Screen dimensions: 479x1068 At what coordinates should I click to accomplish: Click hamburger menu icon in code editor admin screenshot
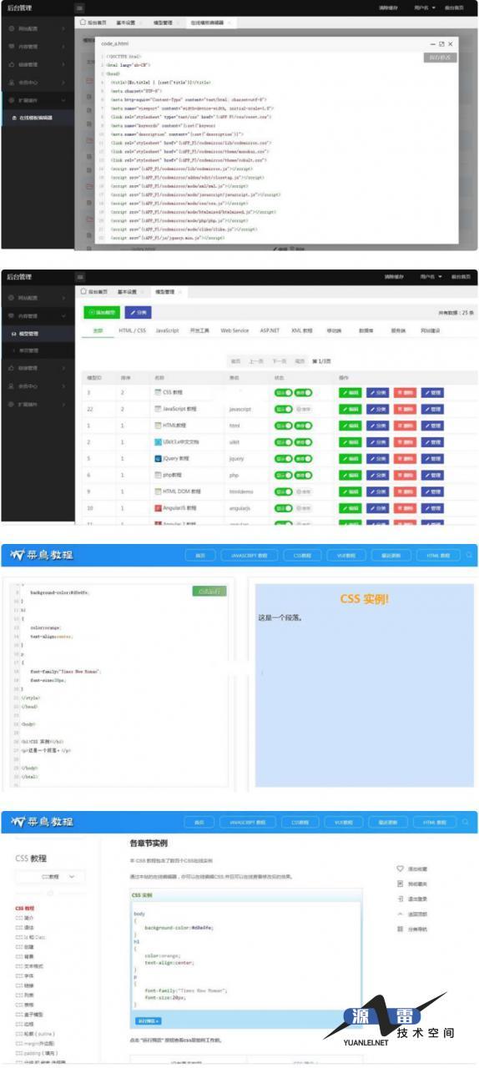81,8
